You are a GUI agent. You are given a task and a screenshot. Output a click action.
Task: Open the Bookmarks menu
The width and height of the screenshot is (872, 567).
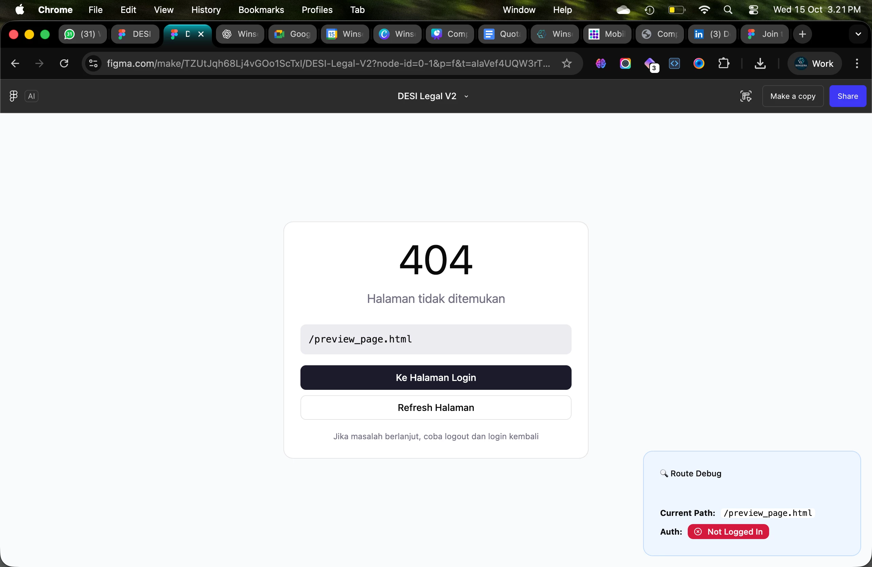point(261,10)
